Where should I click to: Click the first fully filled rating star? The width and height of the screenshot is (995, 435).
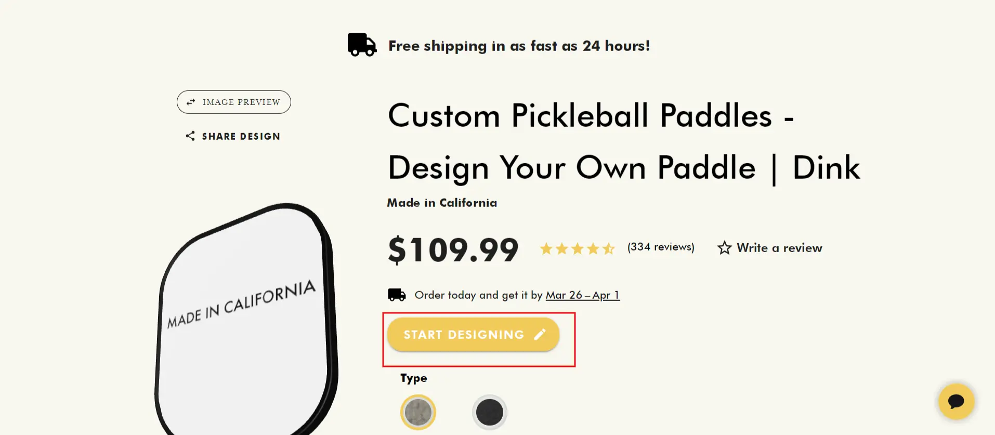(546, 248)
